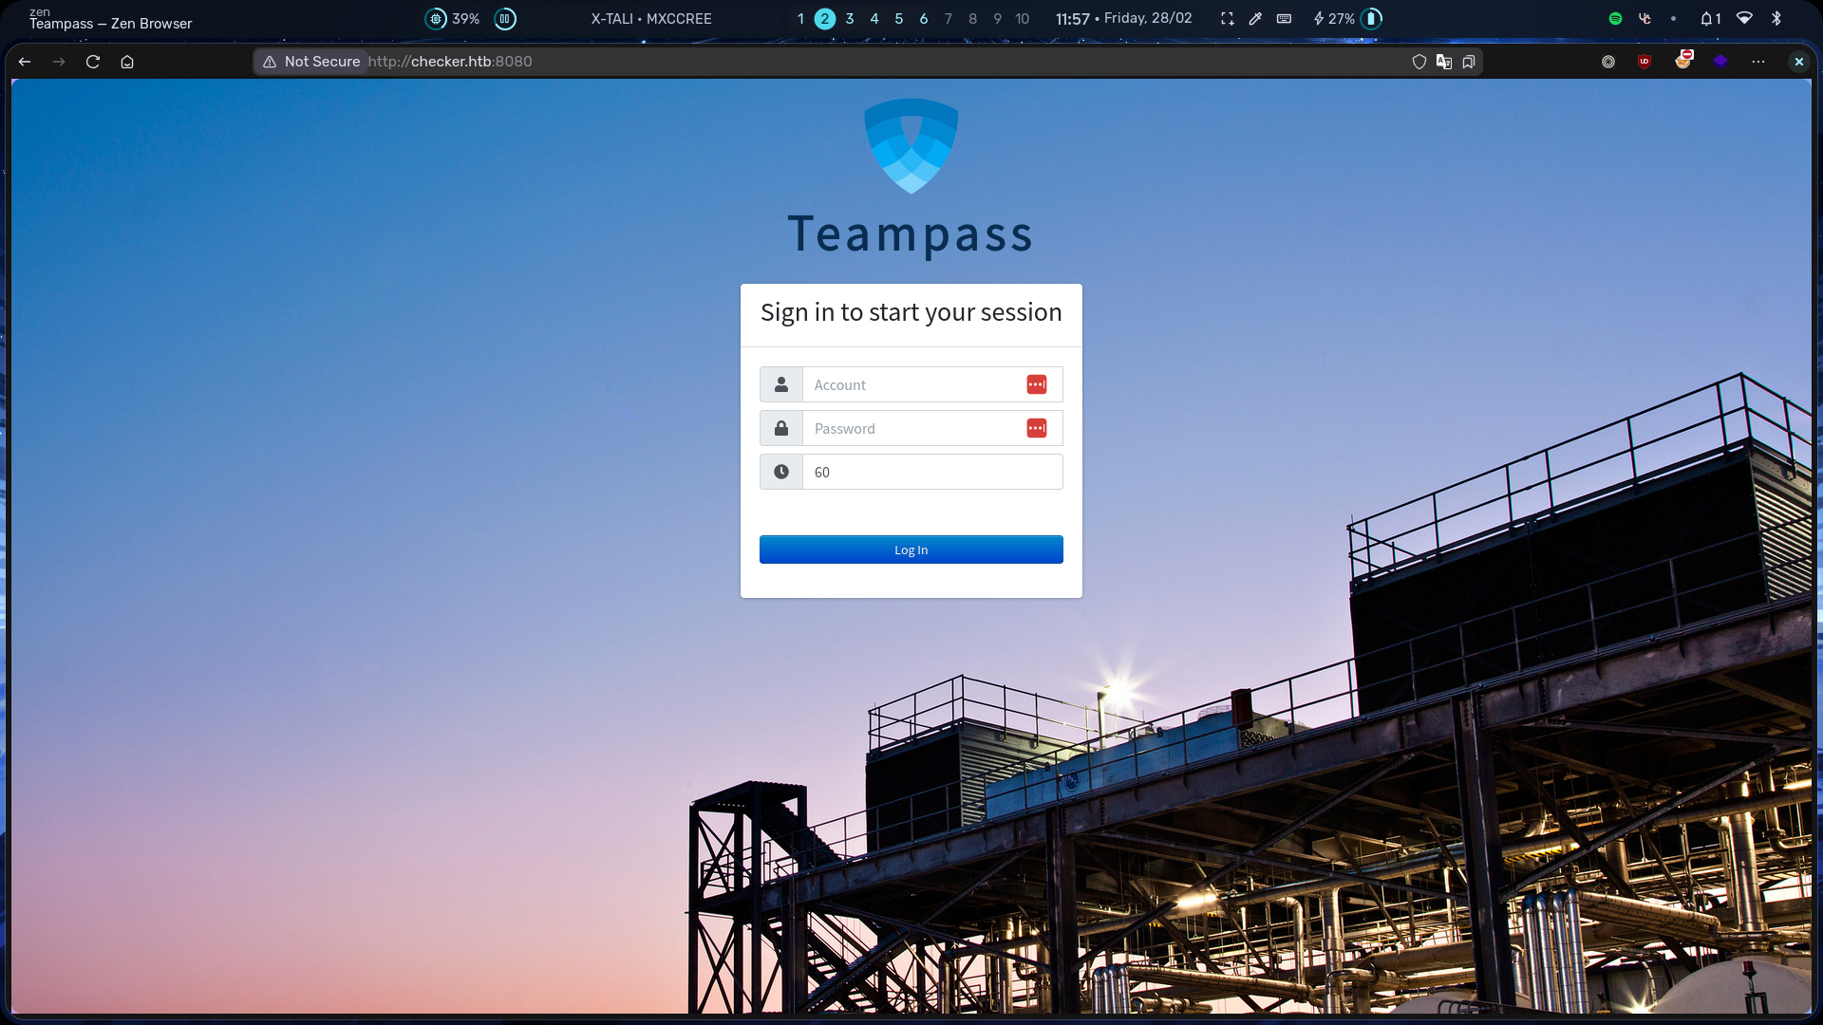Open the address bar bookmarks icon

point(1469,62)
